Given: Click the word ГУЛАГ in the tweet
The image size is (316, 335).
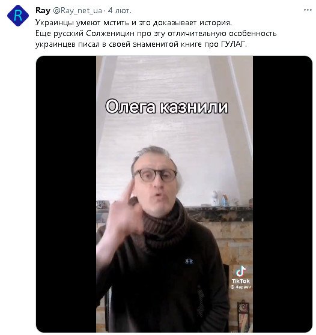Looking at the screenshot, I should [234, 44].
